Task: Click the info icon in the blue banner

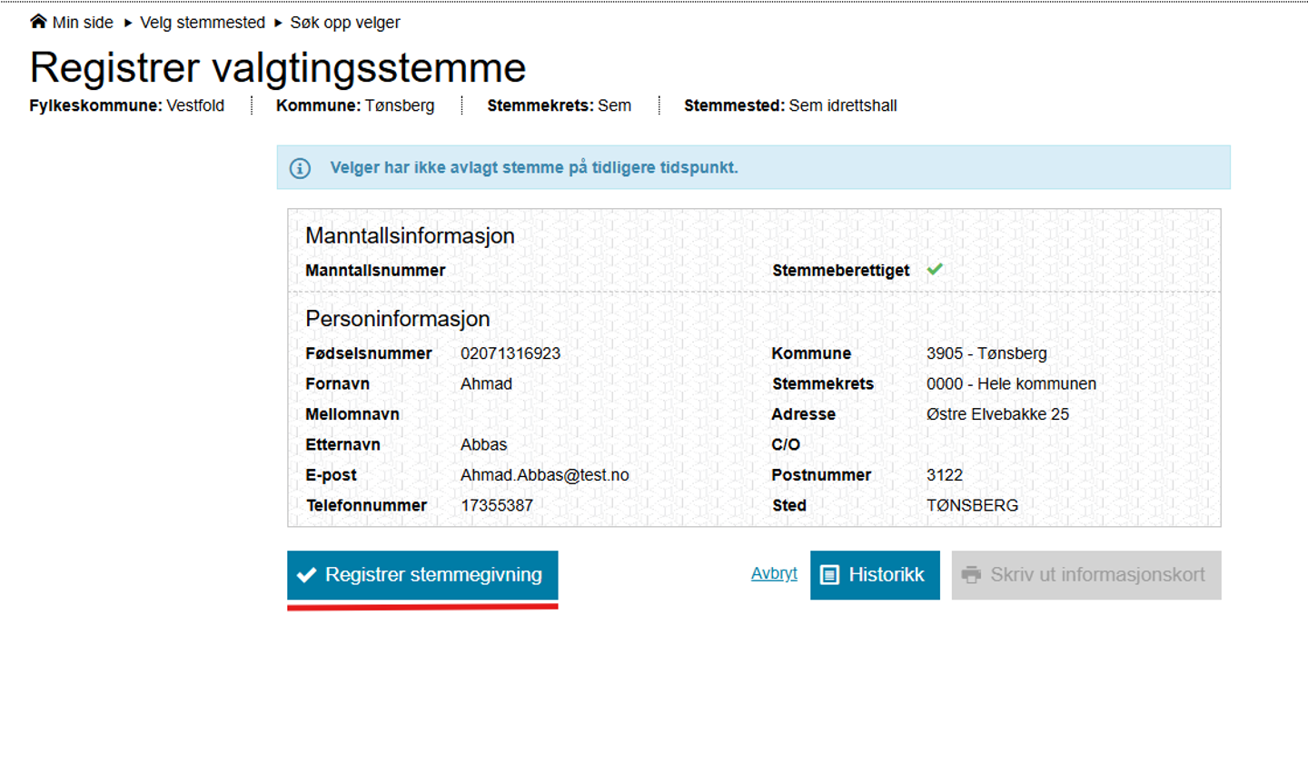Action: click(300, 168)
